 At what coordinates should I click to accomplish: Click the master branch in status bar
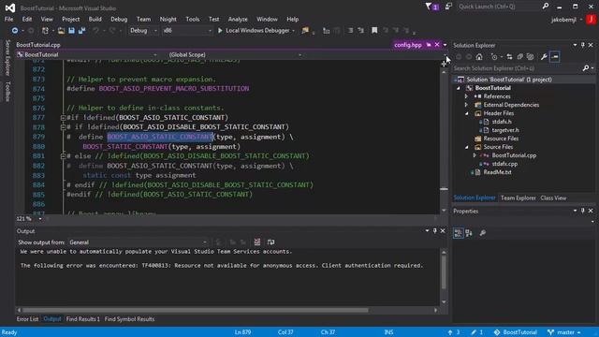pyautogui.click(x=563, y=332)
